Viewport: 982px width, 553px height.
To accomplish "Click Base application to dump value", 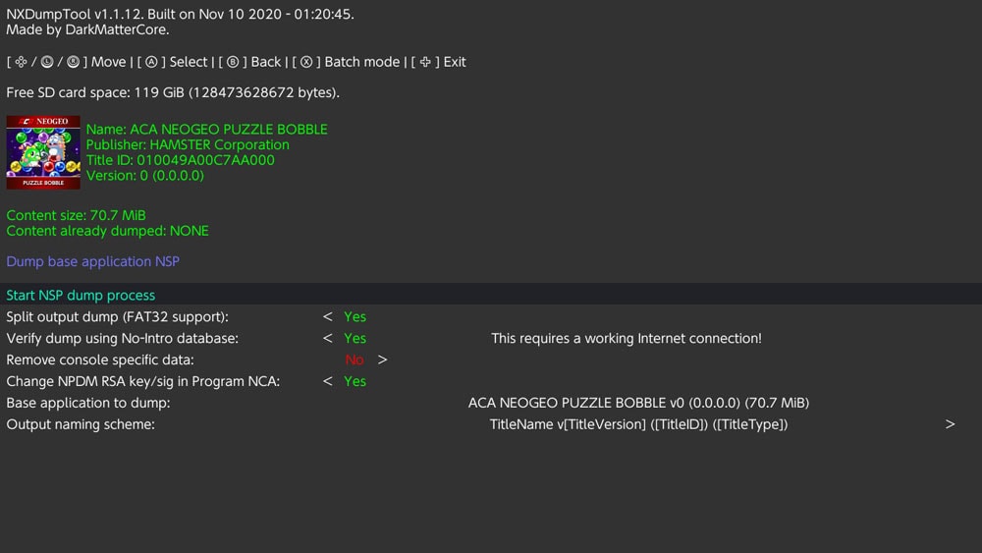I will (638, 403).
